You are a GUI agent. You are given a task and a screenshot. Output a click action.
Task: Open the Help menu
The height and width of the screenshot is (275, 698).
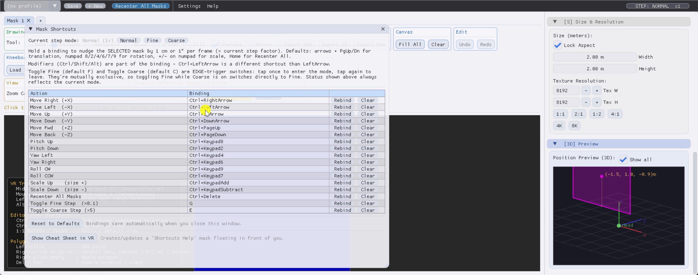[212, 6]
